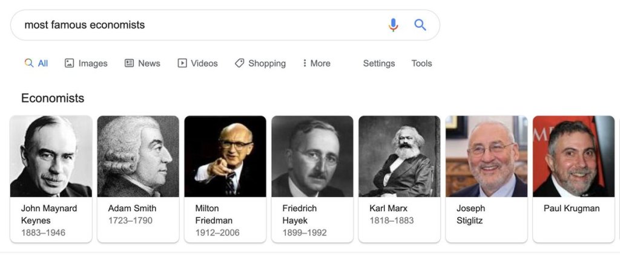
Task: Click the microphone voice search icon
Action: click(x=393, y=25)
